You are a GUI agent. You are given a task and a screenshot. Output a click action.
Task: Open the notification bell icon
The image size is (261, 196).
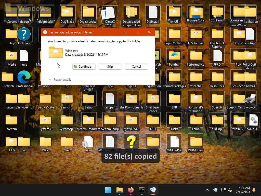point(254,190)
